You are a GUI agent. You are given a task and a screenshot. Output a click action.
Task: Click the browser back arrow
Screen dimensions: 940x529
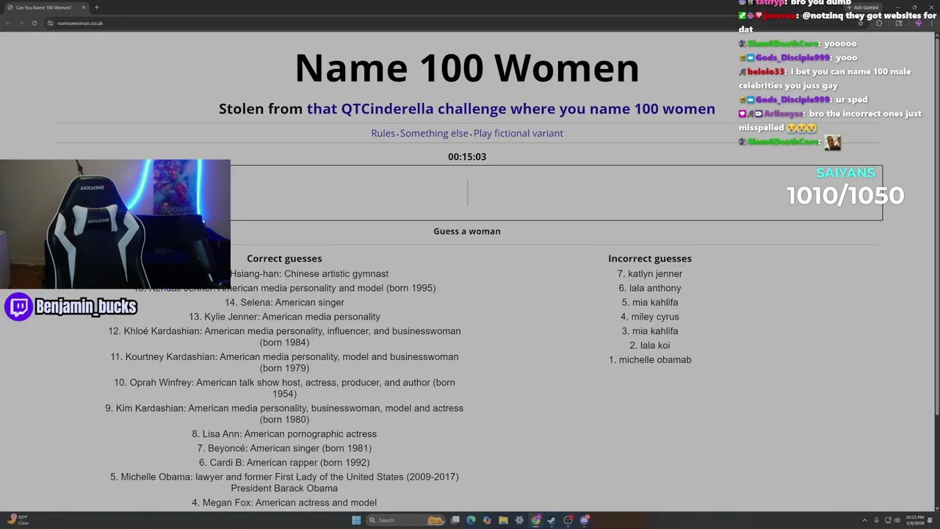[8, 23]
